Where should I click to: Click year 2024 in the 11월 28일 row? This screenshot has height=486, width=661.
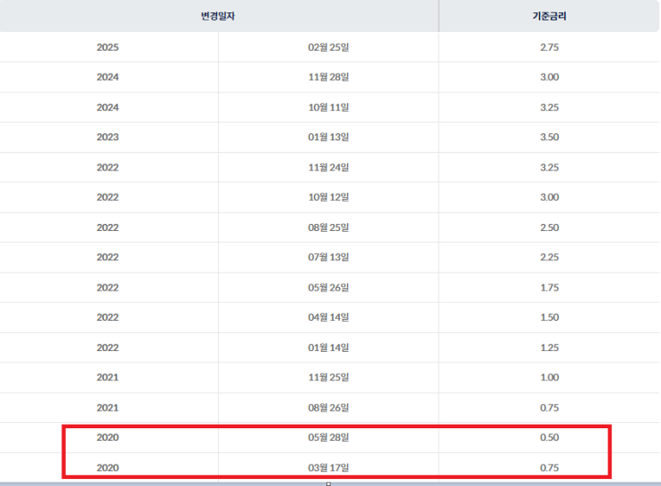pyautogui.click(x=108, y=77)
